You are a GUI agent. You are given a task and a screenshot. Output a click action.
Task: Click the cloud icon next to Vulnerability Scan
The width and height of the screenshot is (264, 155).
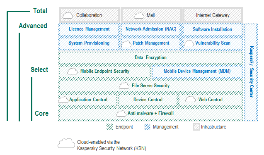tap(189, 43)
